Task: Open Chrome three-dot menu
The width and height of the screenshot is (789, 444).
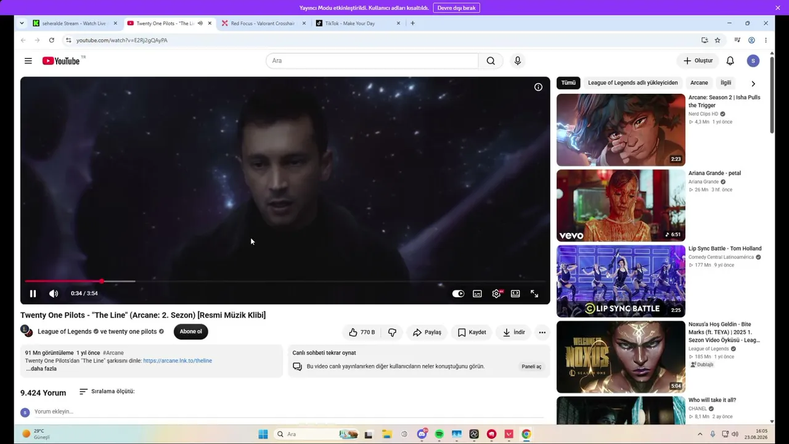Action: point(766,40)
